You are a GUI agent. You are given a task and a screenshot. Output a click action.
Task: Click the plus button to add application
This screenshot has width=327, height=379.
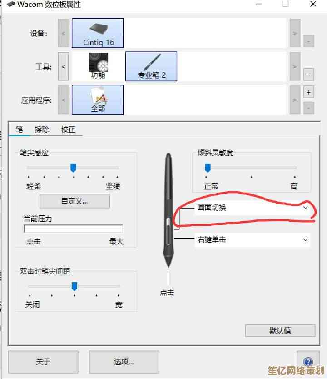(309, 92)
